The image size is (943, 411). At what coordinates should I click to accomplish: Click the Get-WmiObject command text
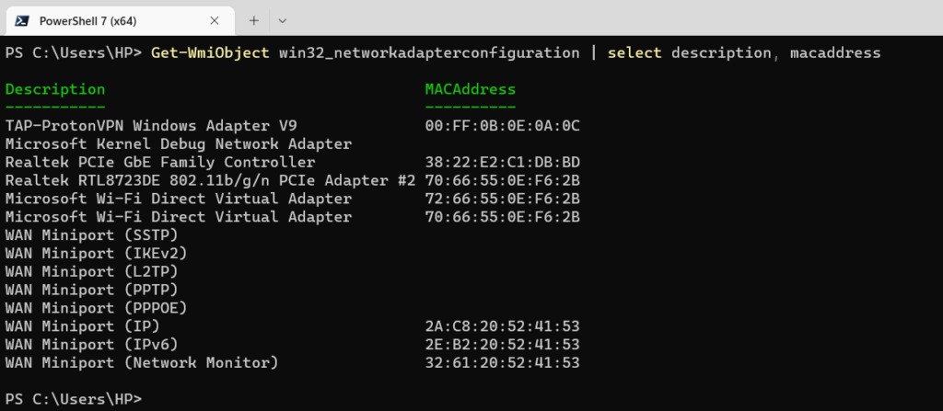point(210,53)
